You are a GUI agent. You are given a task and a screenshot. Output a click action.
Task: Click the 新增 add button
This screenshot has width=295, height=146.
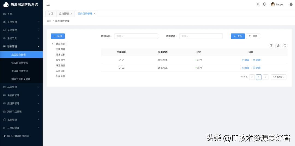point(58,36)
